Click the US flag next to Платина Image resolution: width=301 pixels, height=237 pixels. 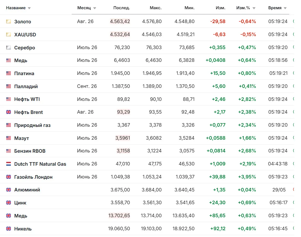click(8, 73)
